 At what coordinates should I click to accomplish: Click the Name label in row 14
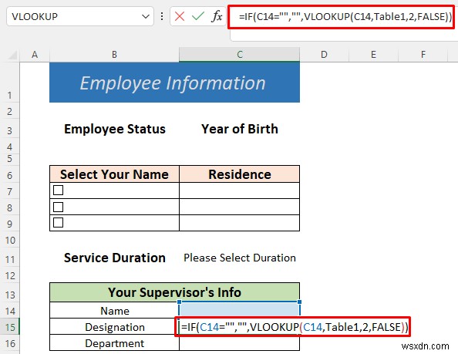(114, 311)
